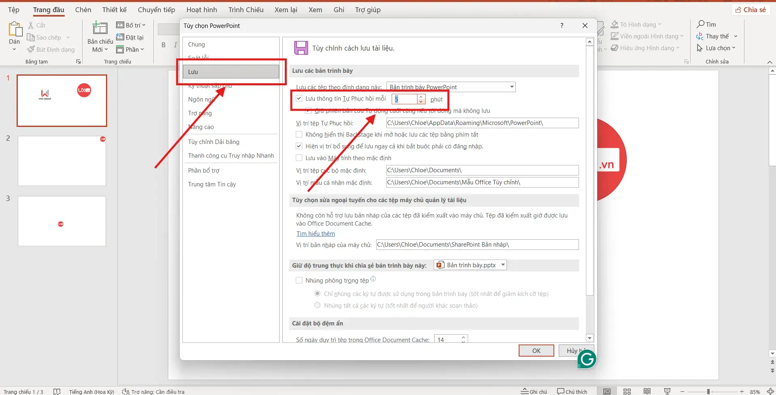Image resolution: width=776 pixels, height=395 pixels.
Task: Toggle Lưu thông tin Tự Phục hồi checkbox
Action: click(299, 98)
